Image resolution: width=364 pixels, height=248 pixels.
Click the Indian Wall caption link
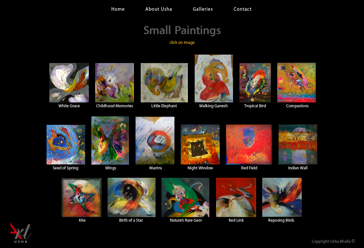pos(298,168)
